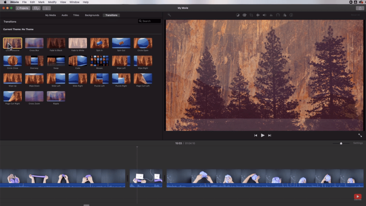Viewport: 366px width, 206px height.
Task: Select the cropping tool
Action: 251,15
